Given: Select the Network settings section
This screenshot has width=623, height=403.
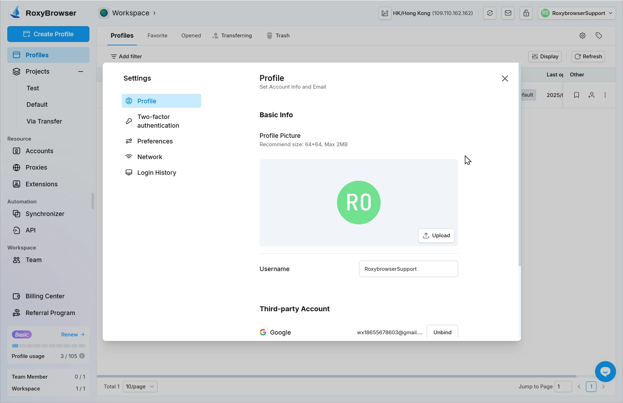Looking at the screenshot, I should [149, 157].
